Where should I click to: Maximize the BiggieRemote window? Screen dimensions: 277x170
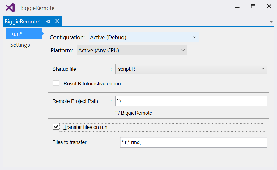[253, 6]
